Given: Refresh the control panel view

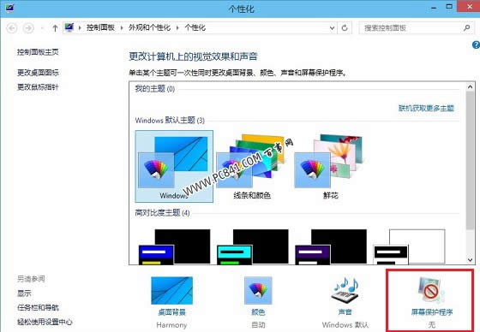Looking at the screenshot, I should (345, 28).
